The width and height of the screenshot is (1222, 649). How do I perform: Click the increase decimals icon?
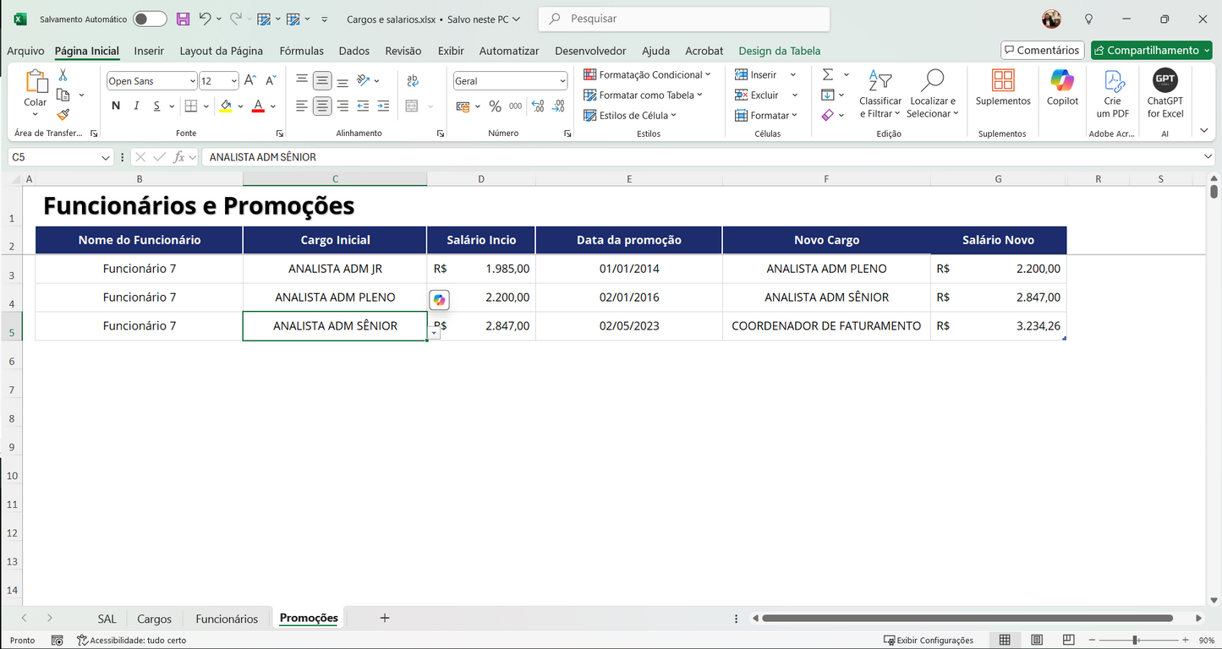click(537, 106)
